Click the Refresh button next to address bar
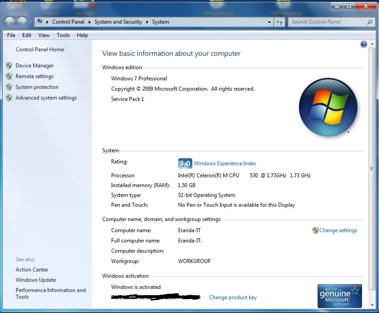 (279, 22)
